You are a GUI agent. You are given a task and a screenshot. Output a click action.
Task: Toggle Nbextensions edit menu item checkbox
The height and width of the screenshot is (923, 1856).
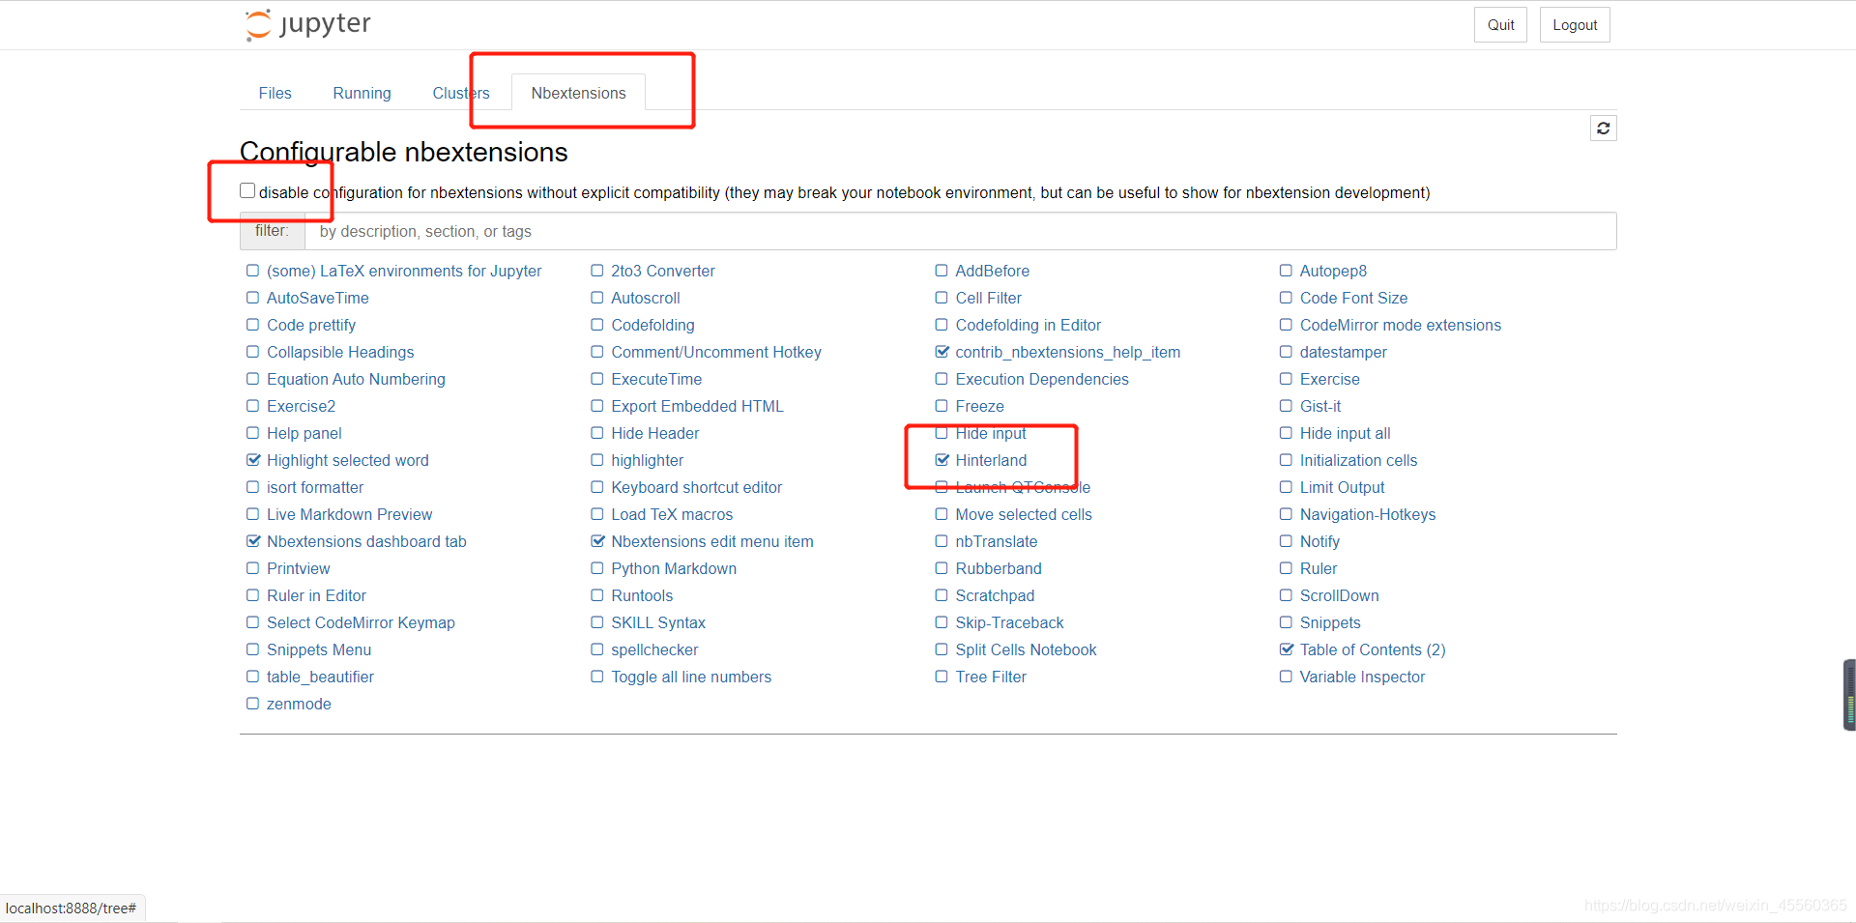pyautogui.click(x=597, y=541)
